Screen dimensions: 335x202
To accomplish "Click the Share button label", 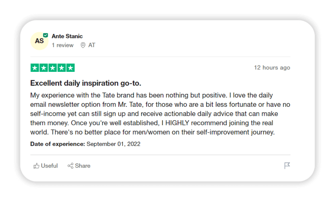I will 83,166.
